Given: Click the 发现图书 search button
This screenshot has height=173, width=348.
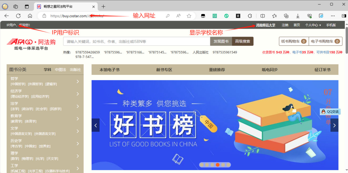Looking at the screenshot, I should [221, 41].
